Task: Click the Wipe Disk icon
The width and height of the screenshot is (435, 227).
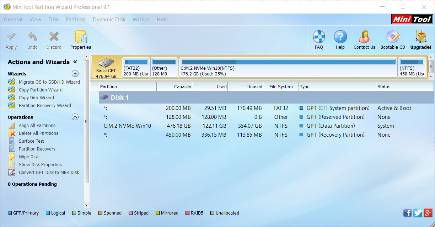Action: click(12, 157)
